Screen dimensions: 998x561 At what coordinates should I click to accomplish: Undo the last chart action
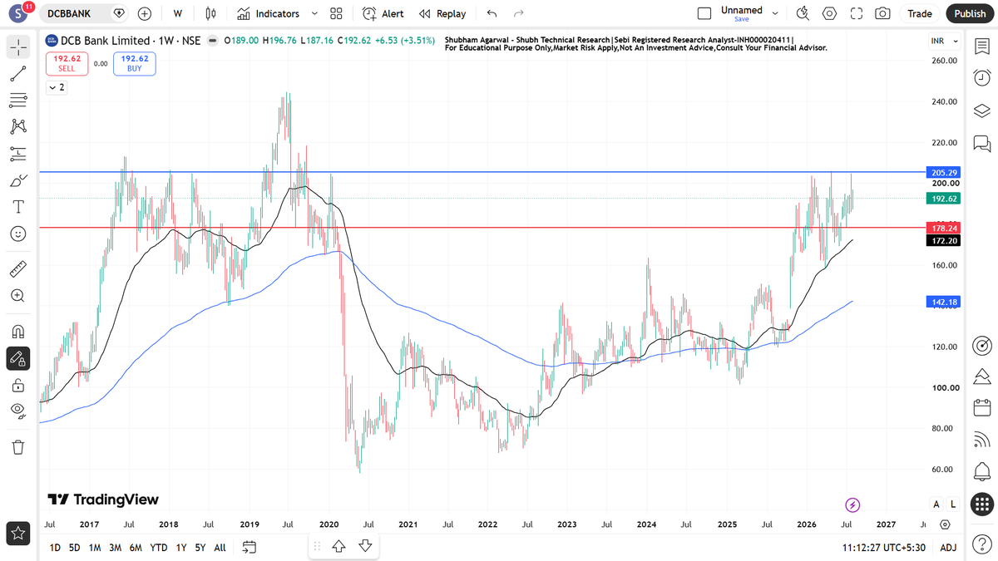pyautogui.click(x=492, y=13)
